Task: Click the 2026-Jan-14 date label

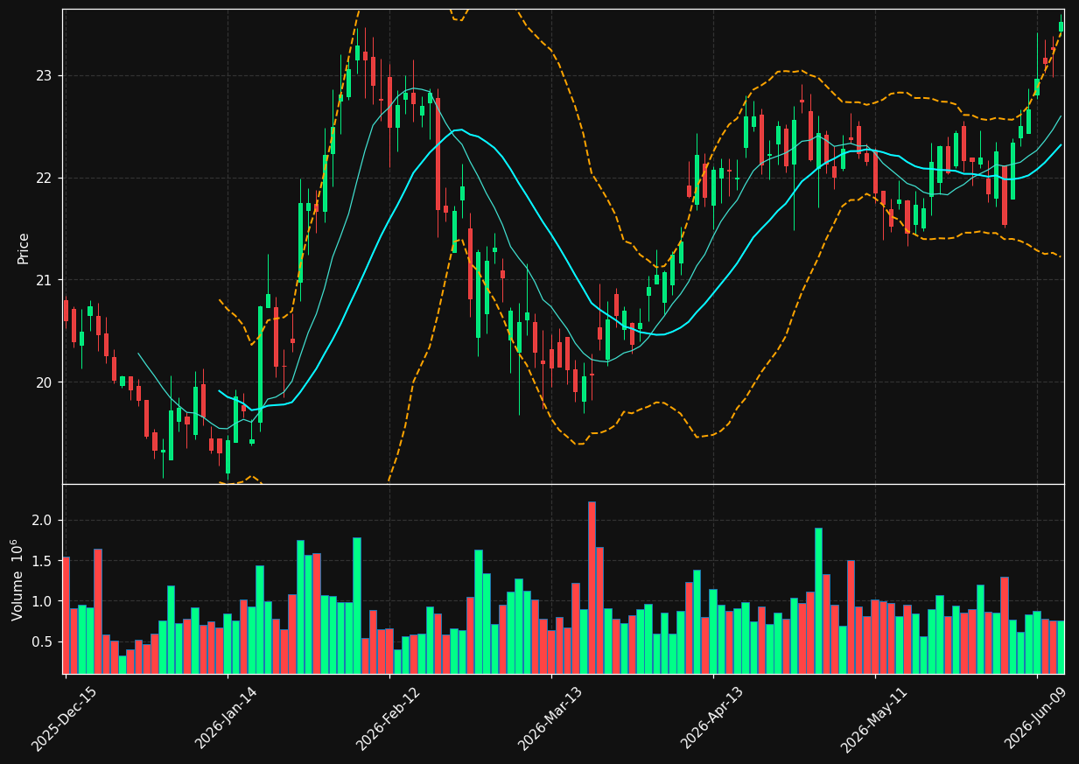Action: tap(227, 718)
